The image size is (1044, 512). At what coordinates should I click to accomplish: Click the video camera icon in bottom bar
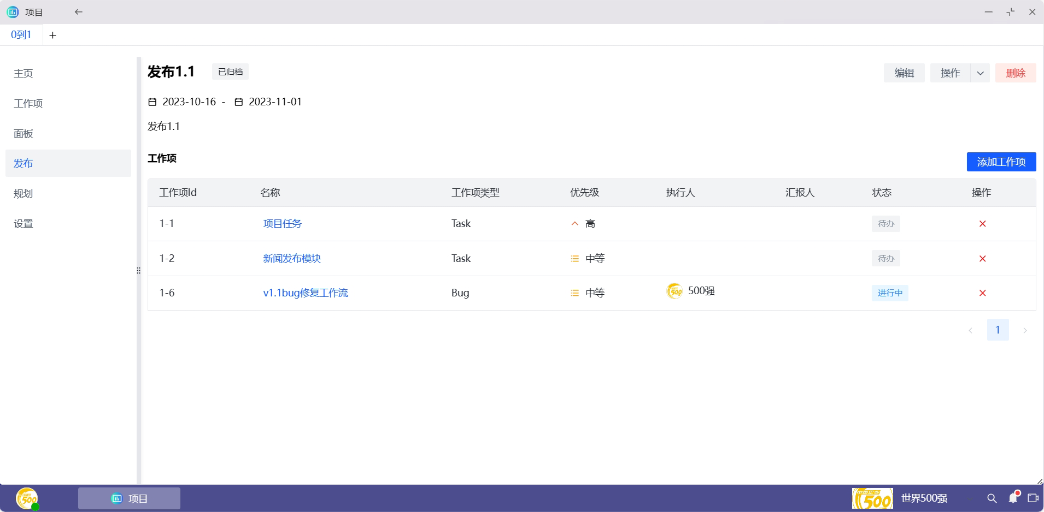point(1033,498)
